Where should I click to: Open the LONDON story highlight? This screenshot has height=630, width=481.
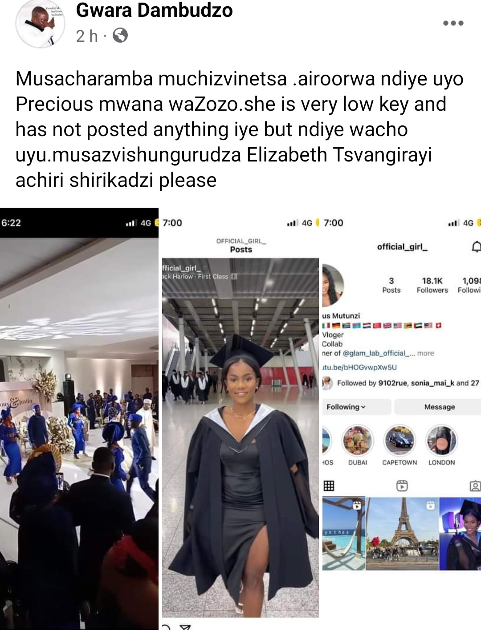(441, 446)
